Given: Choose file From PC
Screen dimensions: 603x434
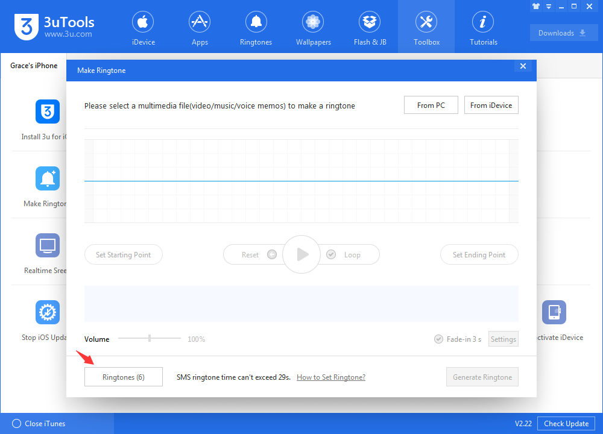Looking at the screenshot, I should pos(431,105).
